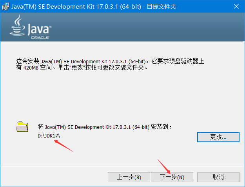Click the Java Oracle logo
Screen dimensions: 245x187
click(31, 27)
